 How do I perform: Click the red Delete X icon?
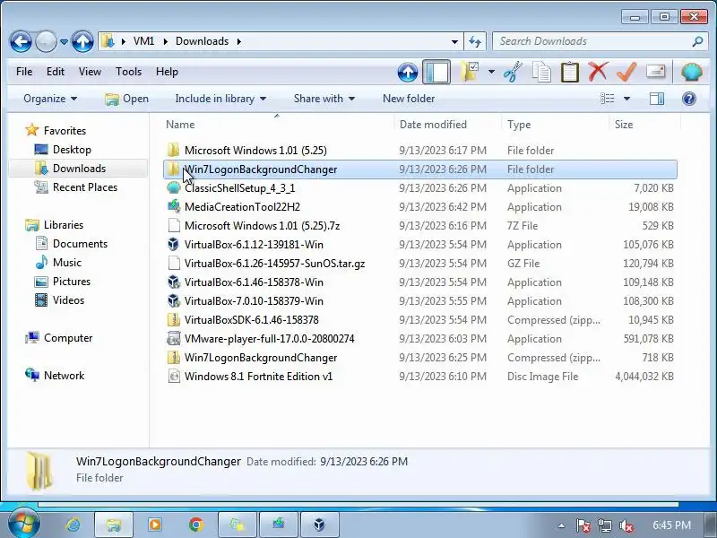coord(598,72)
